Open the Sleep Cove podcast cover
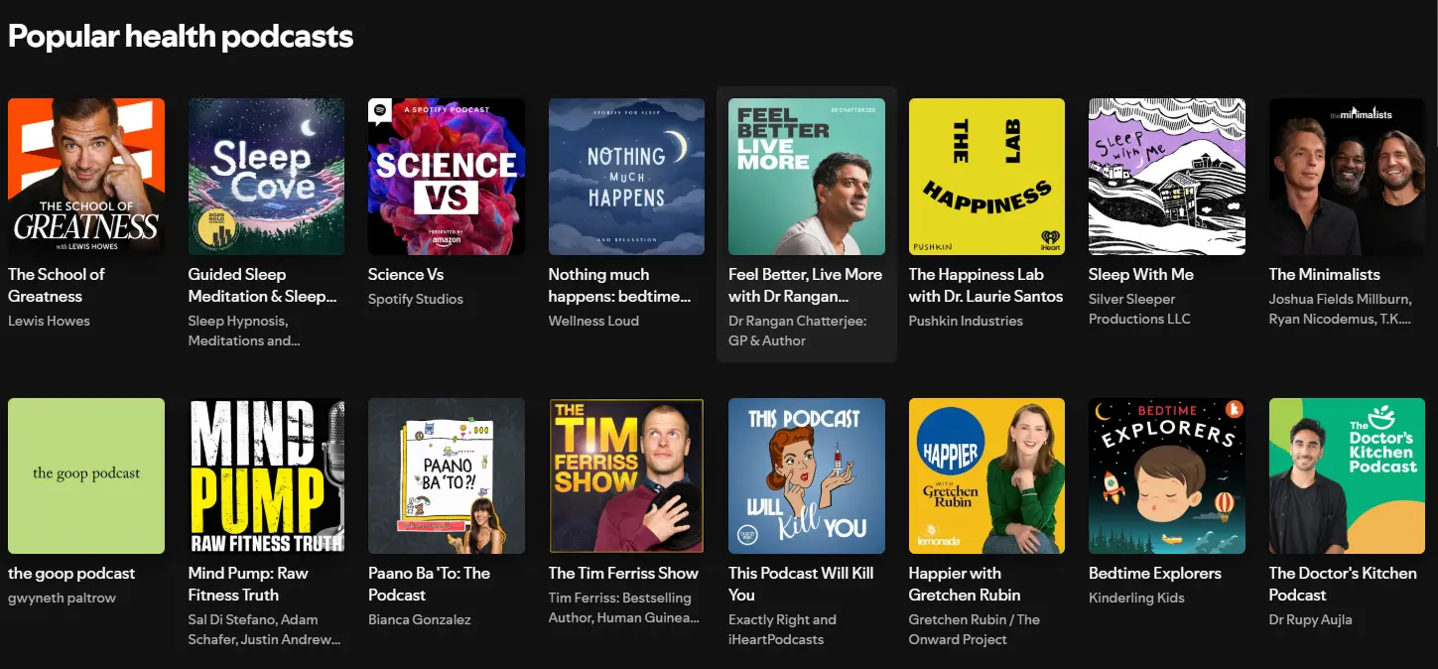1438x669 pixels. 266,177
